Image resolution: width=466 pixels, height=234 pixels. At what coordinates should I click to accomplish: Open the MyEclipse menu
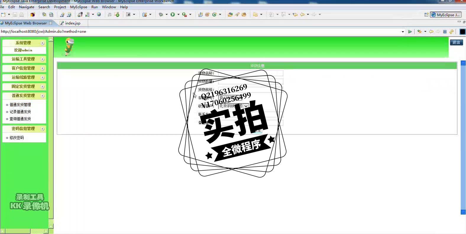(79, 7)
